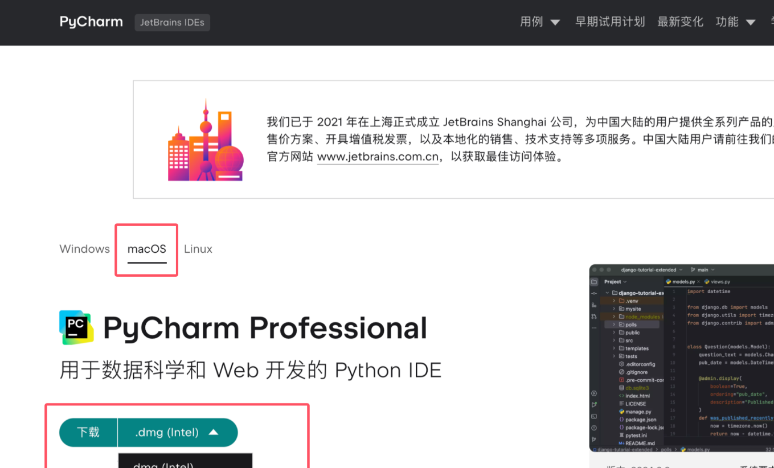This screenshot has height=468, width=774.
Task: Select README.md in the IDE project tree
Action: [x=636, y=443]
